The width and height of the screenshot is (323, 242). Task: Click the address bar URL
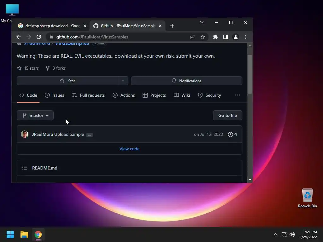(x=92, y=37)
